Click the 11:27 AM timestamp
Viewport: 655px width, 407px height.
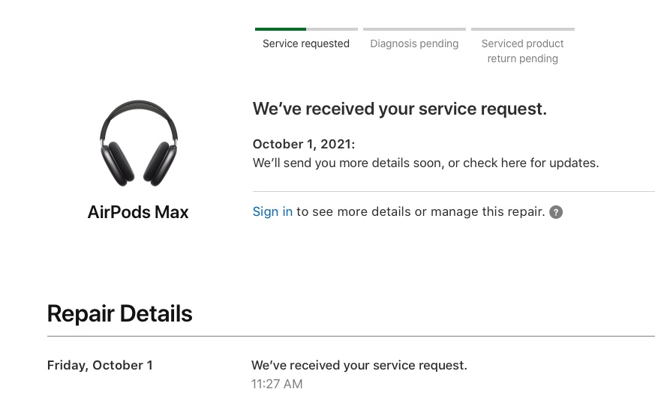[x=277, y=384]
